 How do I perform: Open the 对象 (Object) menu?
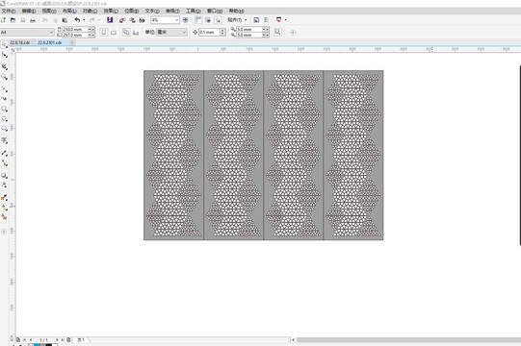coord(90,11)
